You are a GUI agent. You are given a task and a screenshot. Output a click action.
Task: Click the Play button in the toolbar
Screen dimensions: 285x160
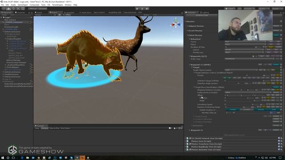point(137,8)
